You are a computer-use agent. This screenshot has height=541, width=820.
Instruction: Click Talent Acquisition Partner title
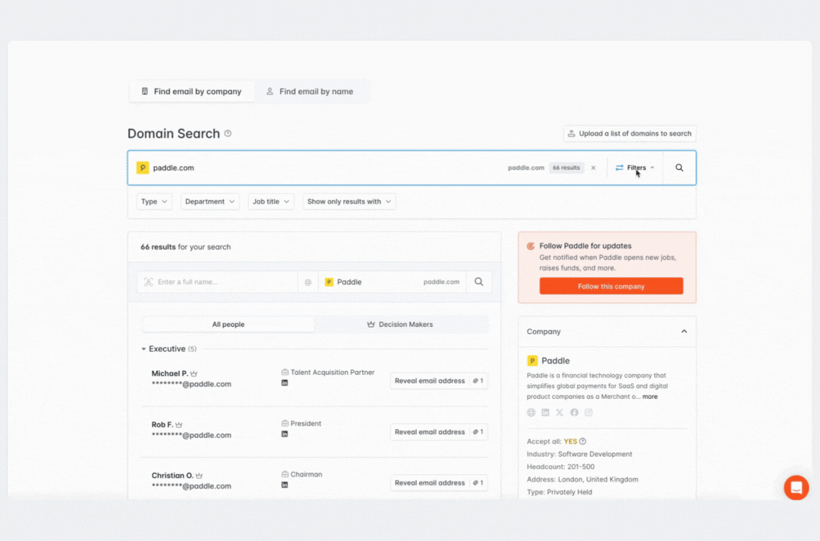(333, 373)
